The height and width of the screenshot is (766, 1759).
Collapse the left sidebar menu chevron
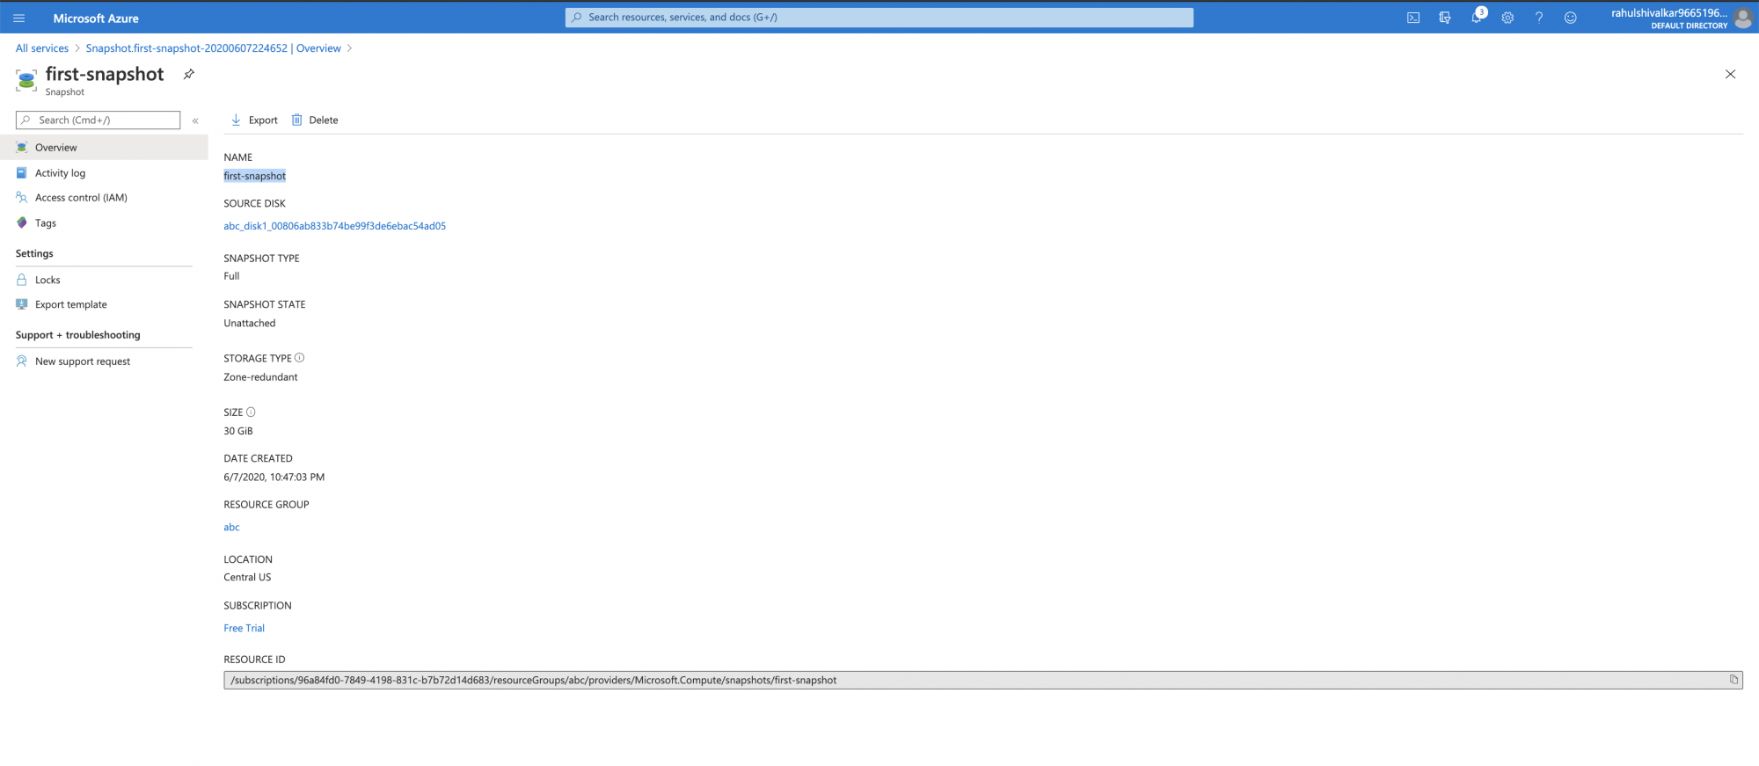195,120
